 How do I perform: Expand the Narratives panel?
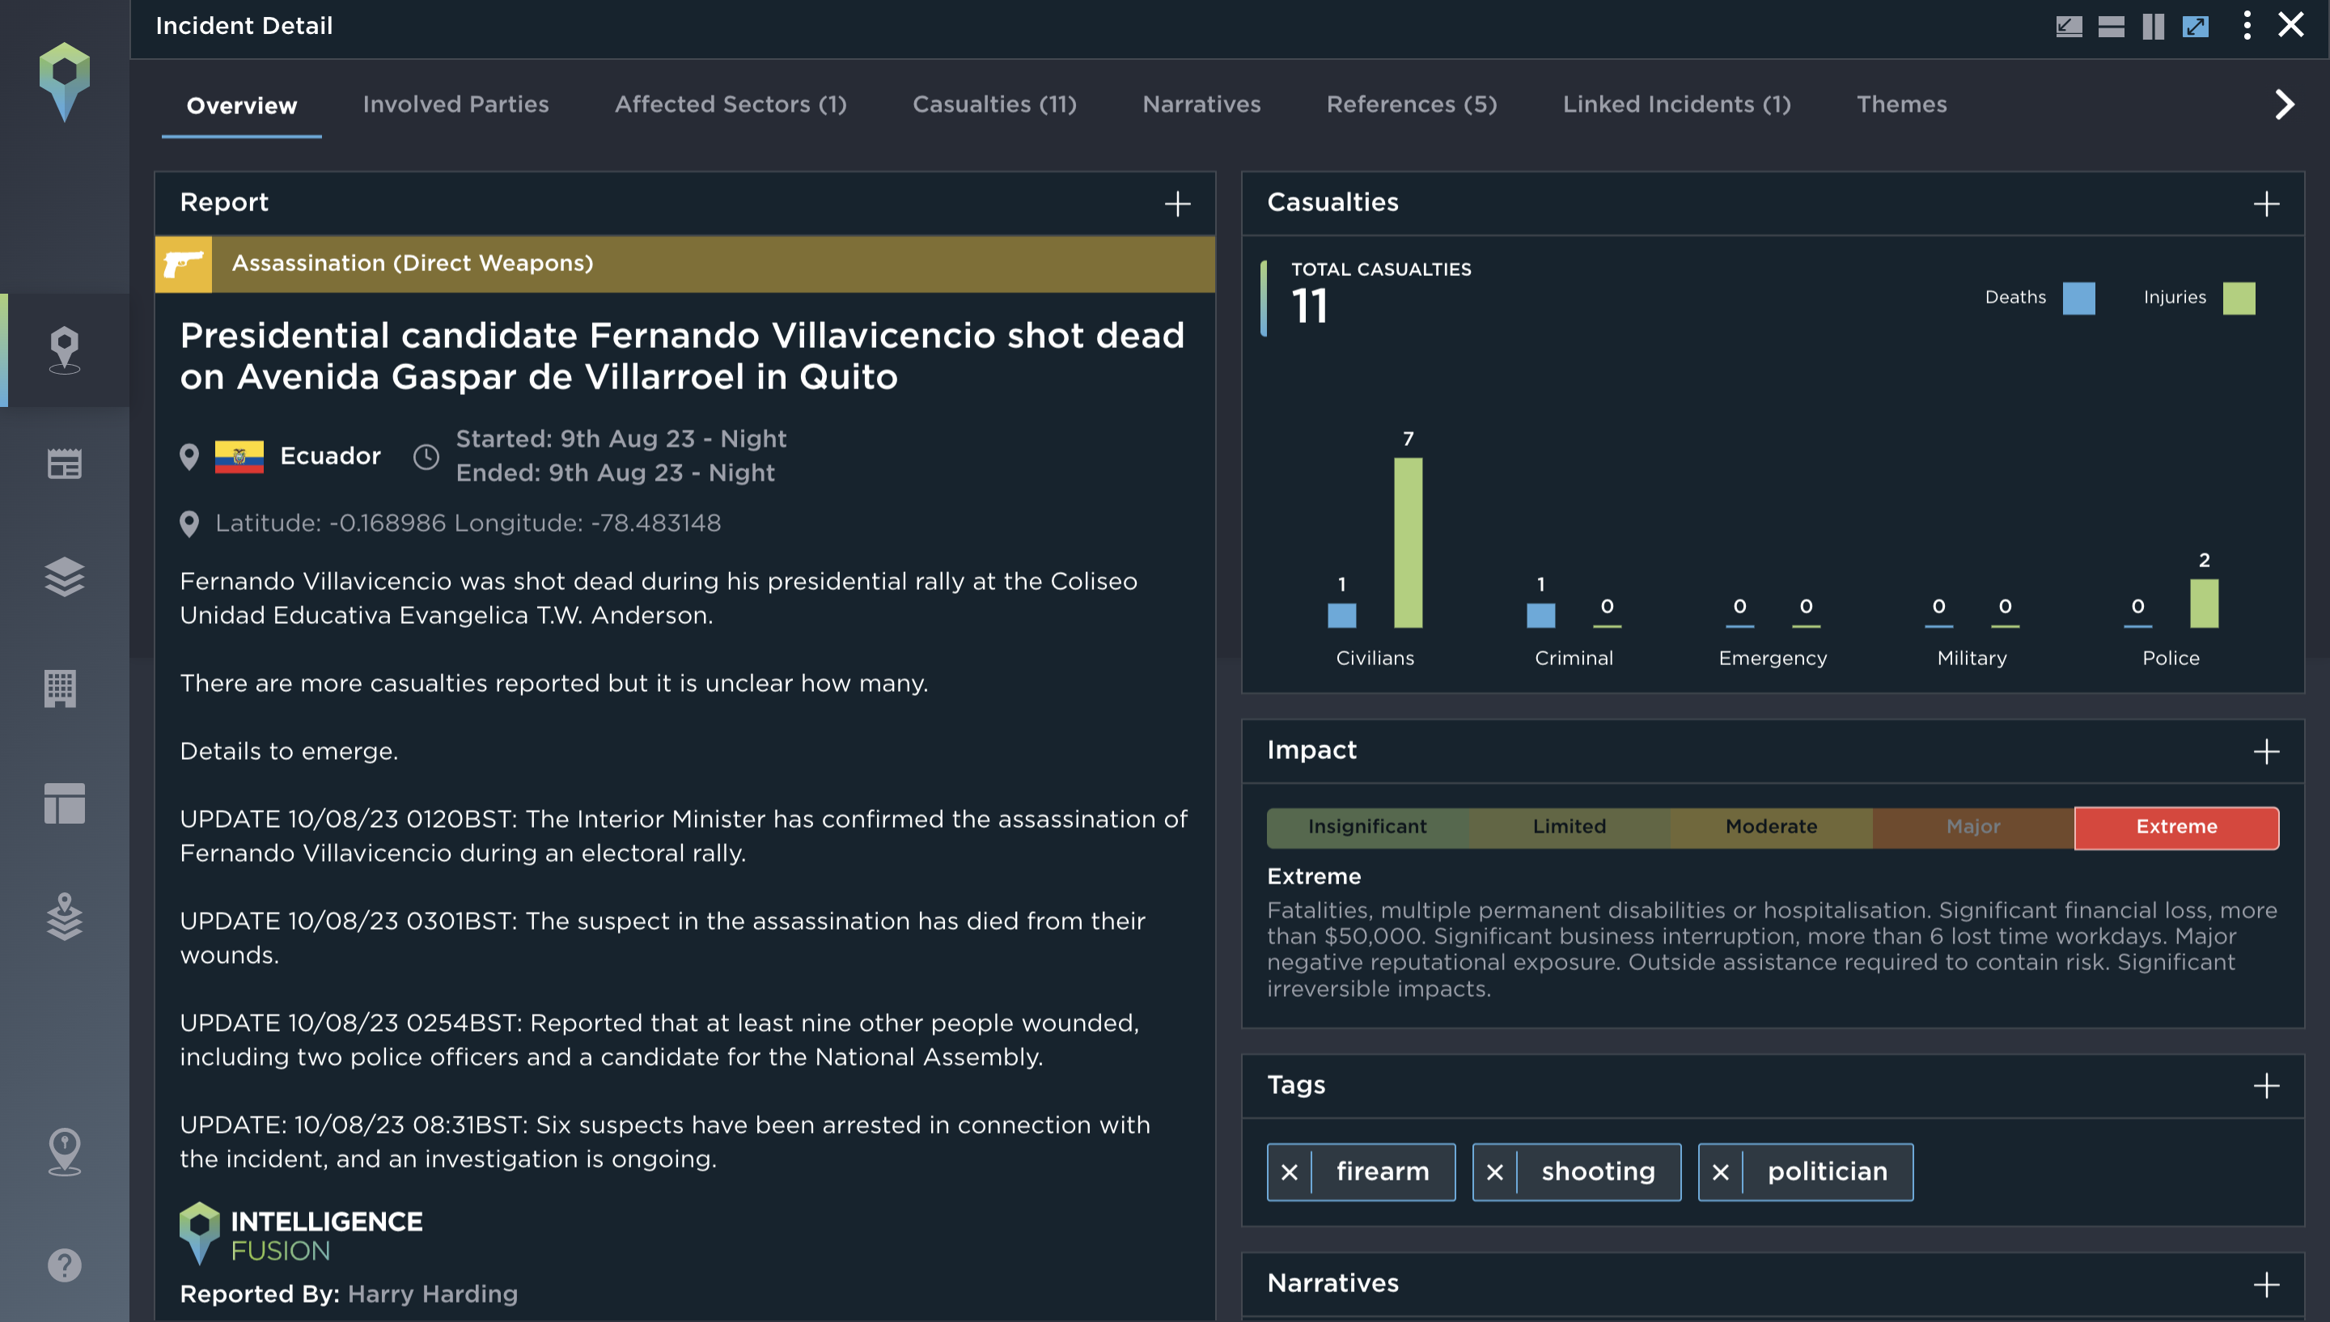coord(2266,1285)
